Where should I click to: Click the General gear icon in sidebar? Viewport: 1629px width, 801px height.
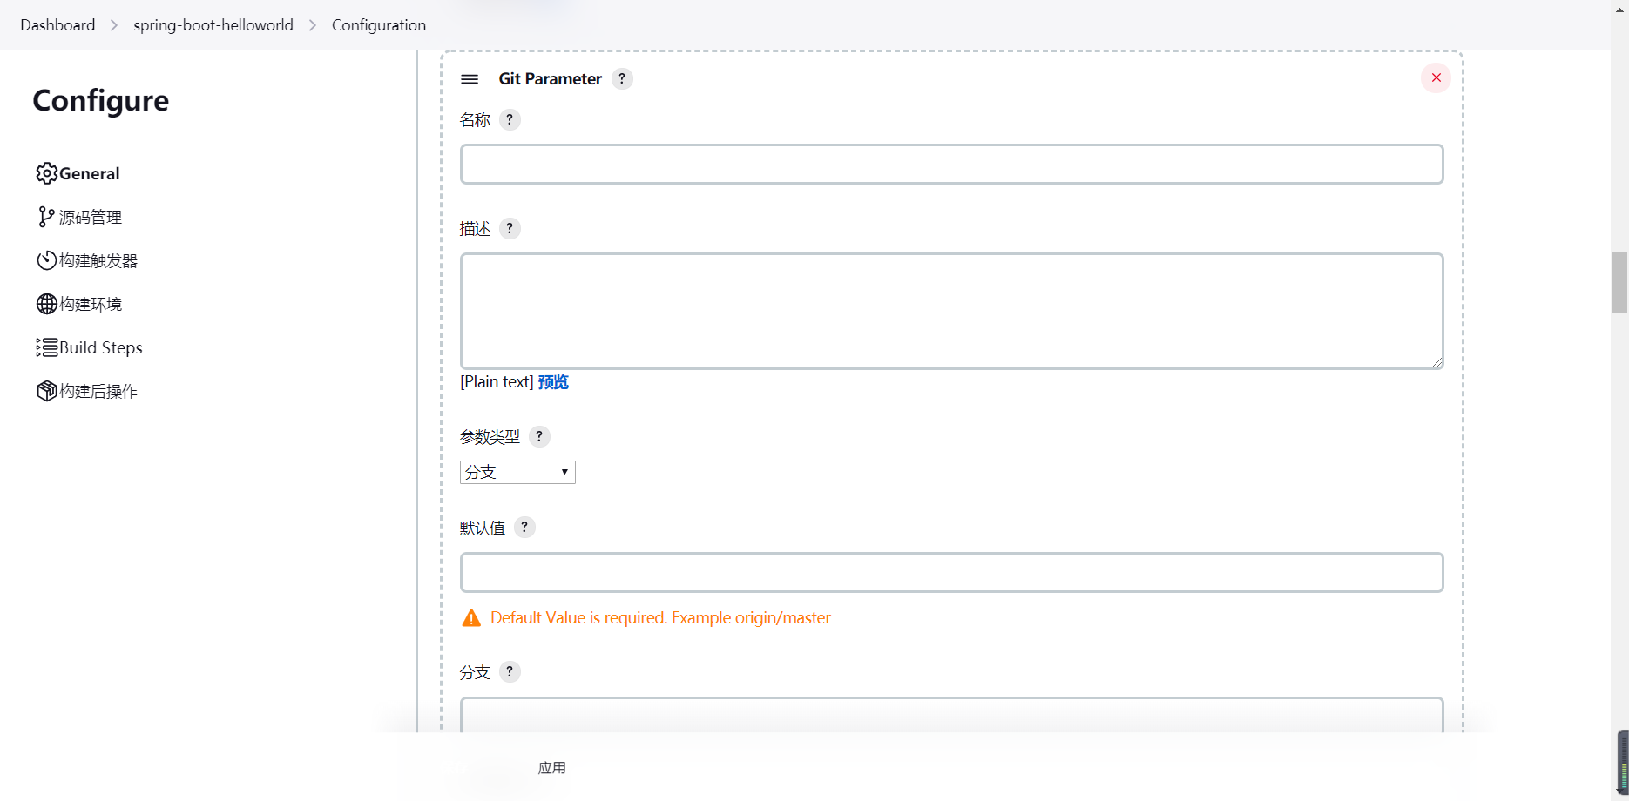pos(47,173)
